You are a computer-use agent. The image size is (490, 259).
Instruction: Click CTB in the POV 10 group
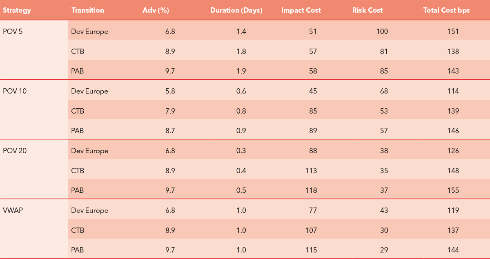(x=78, y=111)
